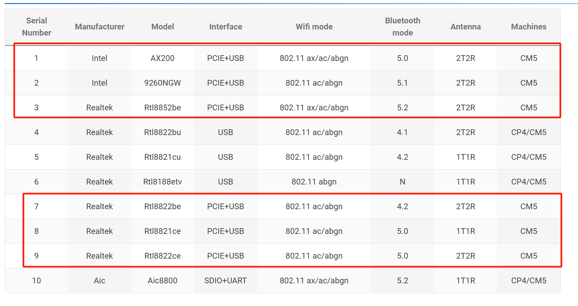Select the Rtl8822bu model cell

pyautogui.click(x=163, y=132)
